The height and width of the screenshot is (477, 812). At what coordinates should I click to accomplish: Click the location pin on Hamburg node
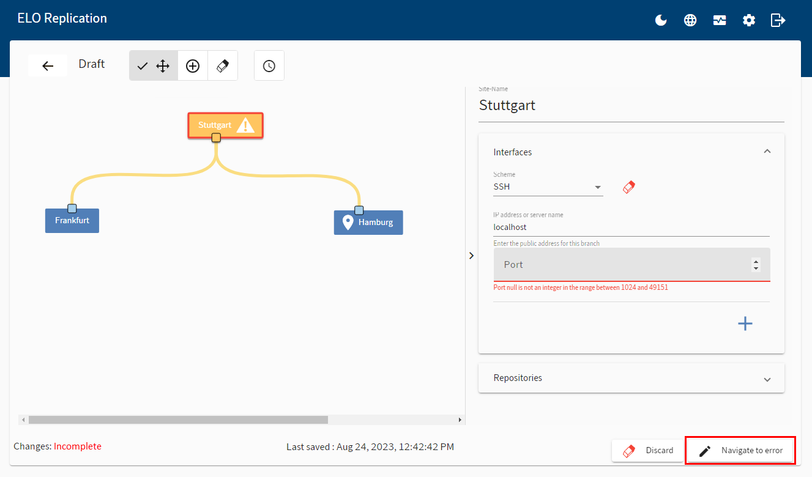point(348,222)
